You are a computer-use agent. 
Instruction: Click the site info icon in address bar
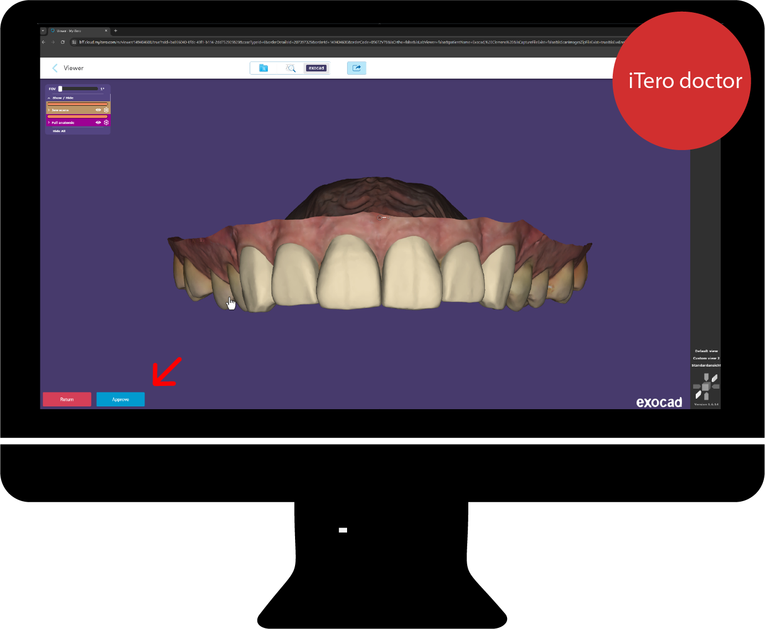[x=74, y=42]
